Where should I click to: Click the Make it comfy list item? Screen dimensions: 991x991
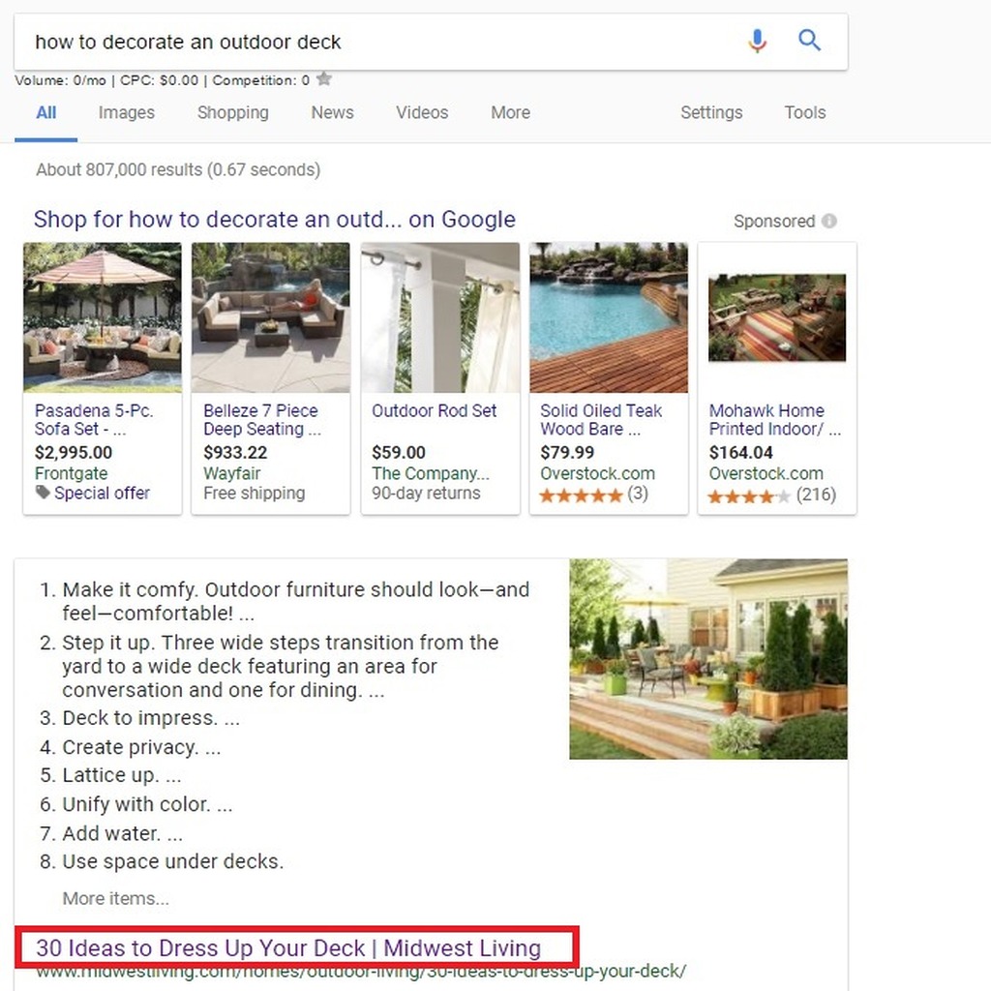click(285, 601)
